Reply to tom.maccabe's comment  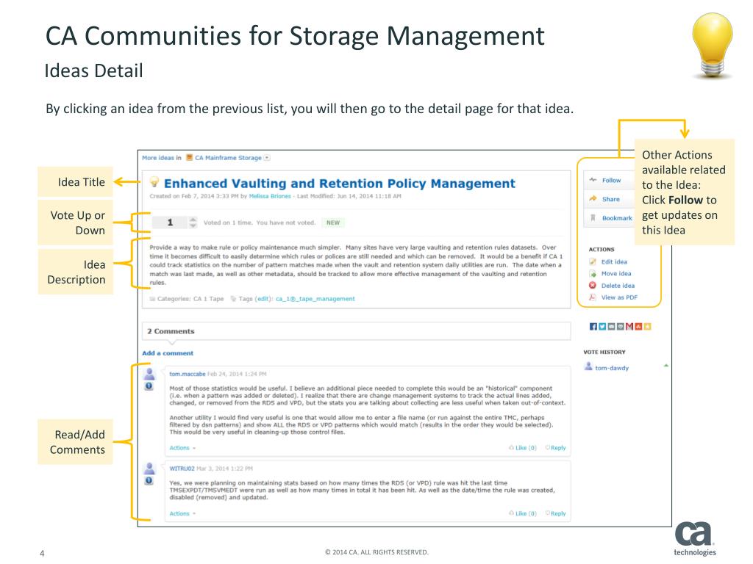tap(556, 447)
